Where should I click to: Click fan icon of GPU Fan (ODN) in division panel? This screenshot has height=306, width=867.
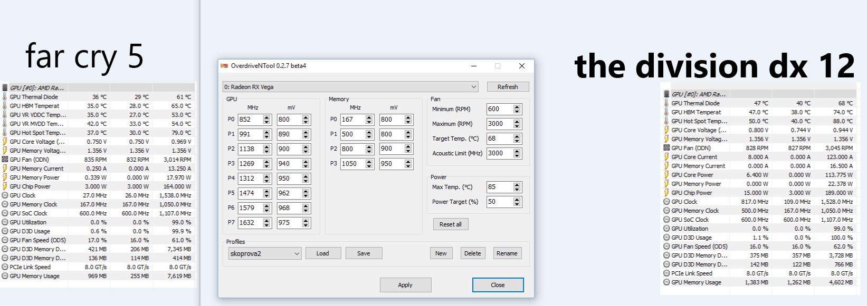666,148
